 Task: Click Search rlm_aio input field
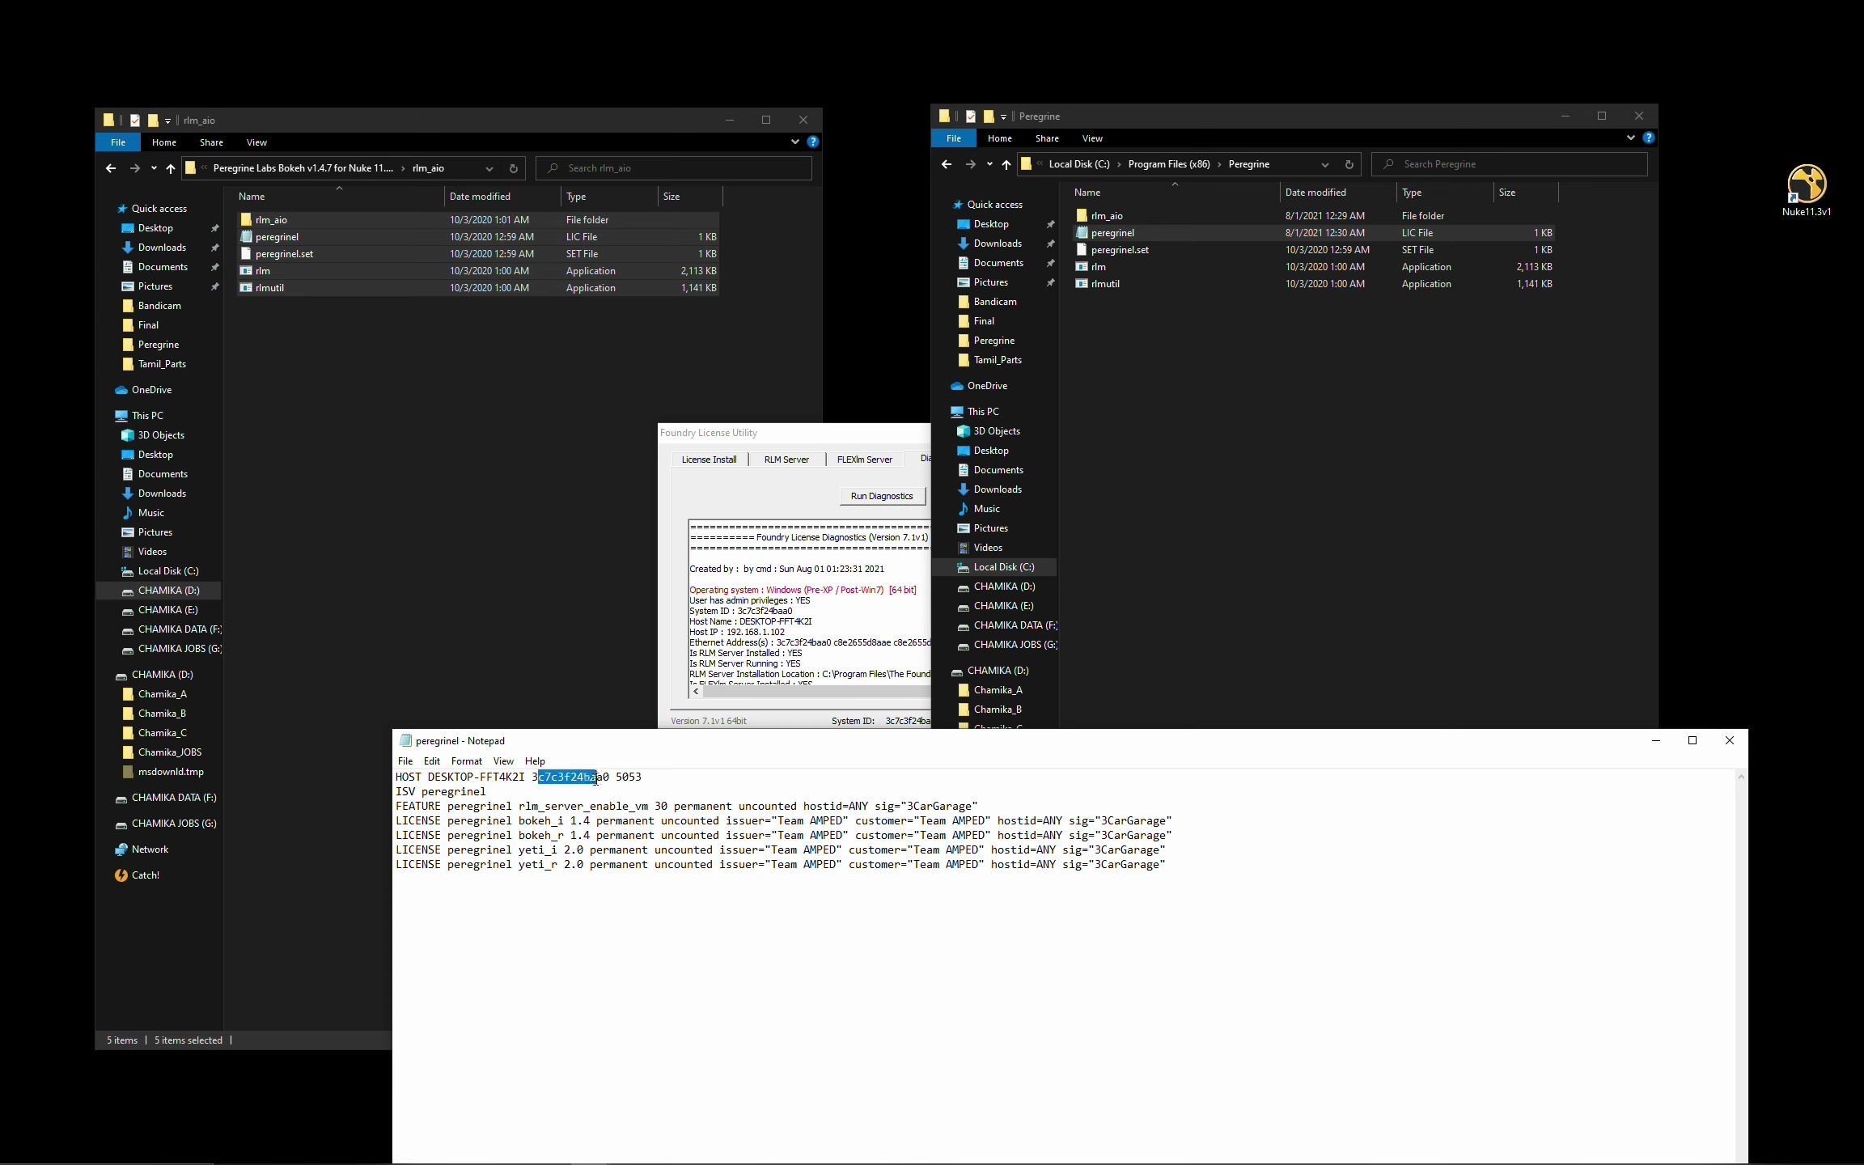tap(674, 168)
